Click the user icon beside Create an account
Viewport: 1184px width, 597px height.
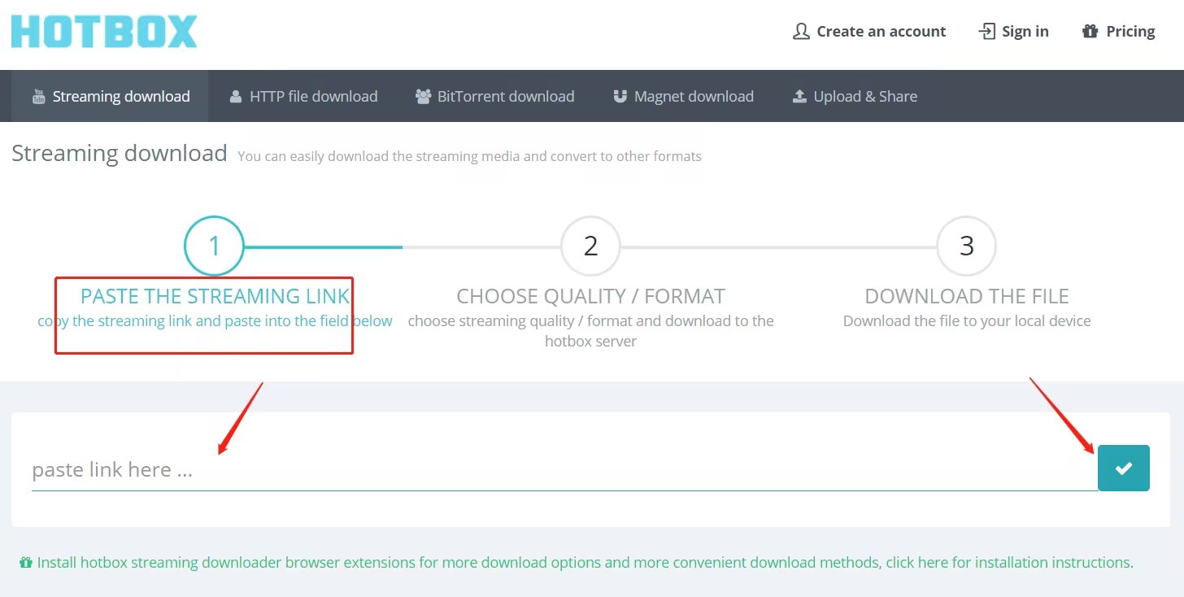pyautogui.click(x=801, y=31)
